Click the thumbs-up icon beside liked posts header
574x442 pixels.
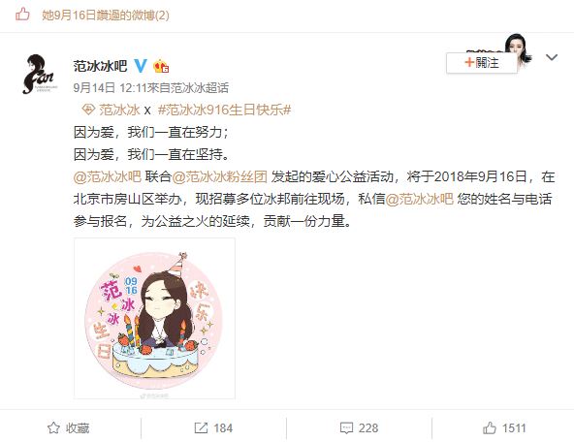tap(22, 15)
